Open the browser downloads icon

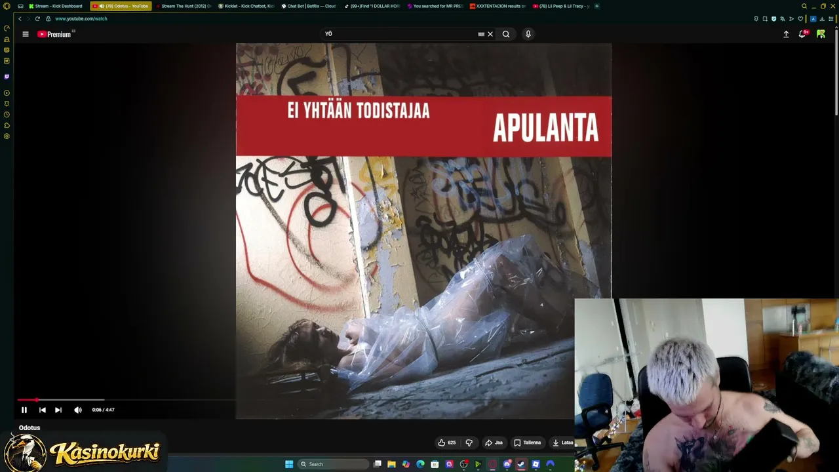click(x=822, y=19)
